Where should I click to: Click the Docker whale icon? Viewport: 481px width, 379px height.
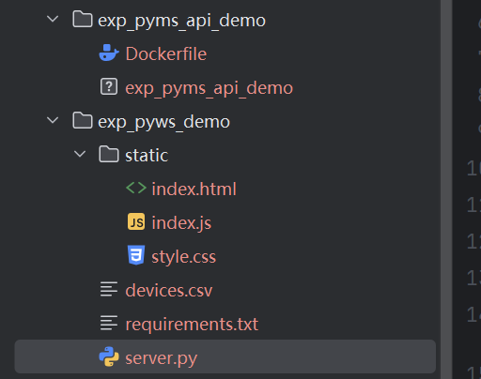[109, 53]
